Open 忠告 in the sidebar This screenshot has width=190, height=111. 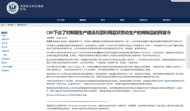[x=4, y=36]
